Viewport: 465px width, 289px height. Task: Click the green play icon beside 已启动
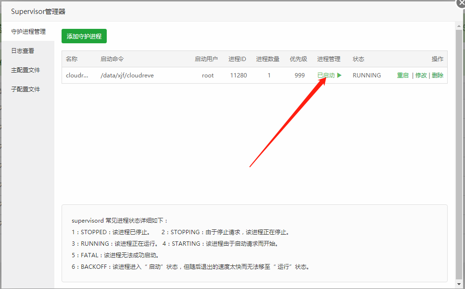click(x=339, y=75)
